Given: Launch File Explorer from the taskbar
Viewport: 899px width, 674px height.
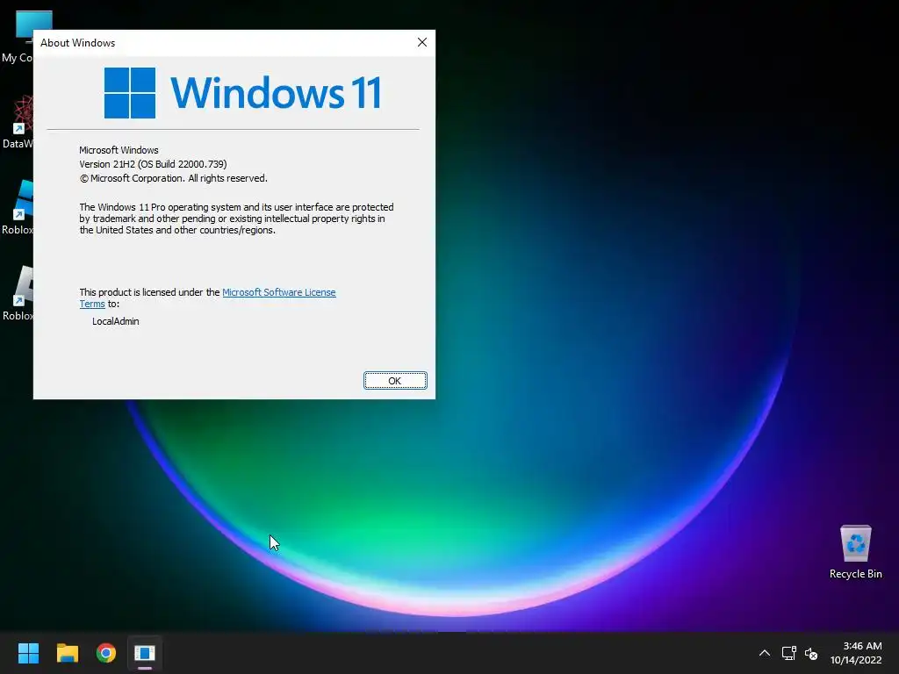Looking at the screenshot, I should (x=67, y=653).
